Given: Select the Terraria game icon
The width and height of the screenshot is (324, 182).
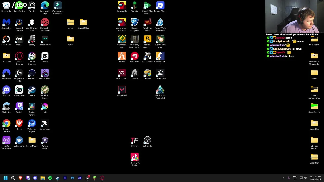Looking at the screenshot, I should [x=135, y=7].
